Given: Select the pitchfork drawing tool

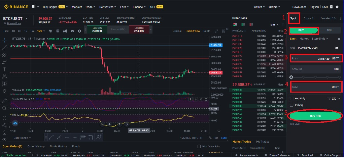Looking at the screenshot, I should [5, 55].
